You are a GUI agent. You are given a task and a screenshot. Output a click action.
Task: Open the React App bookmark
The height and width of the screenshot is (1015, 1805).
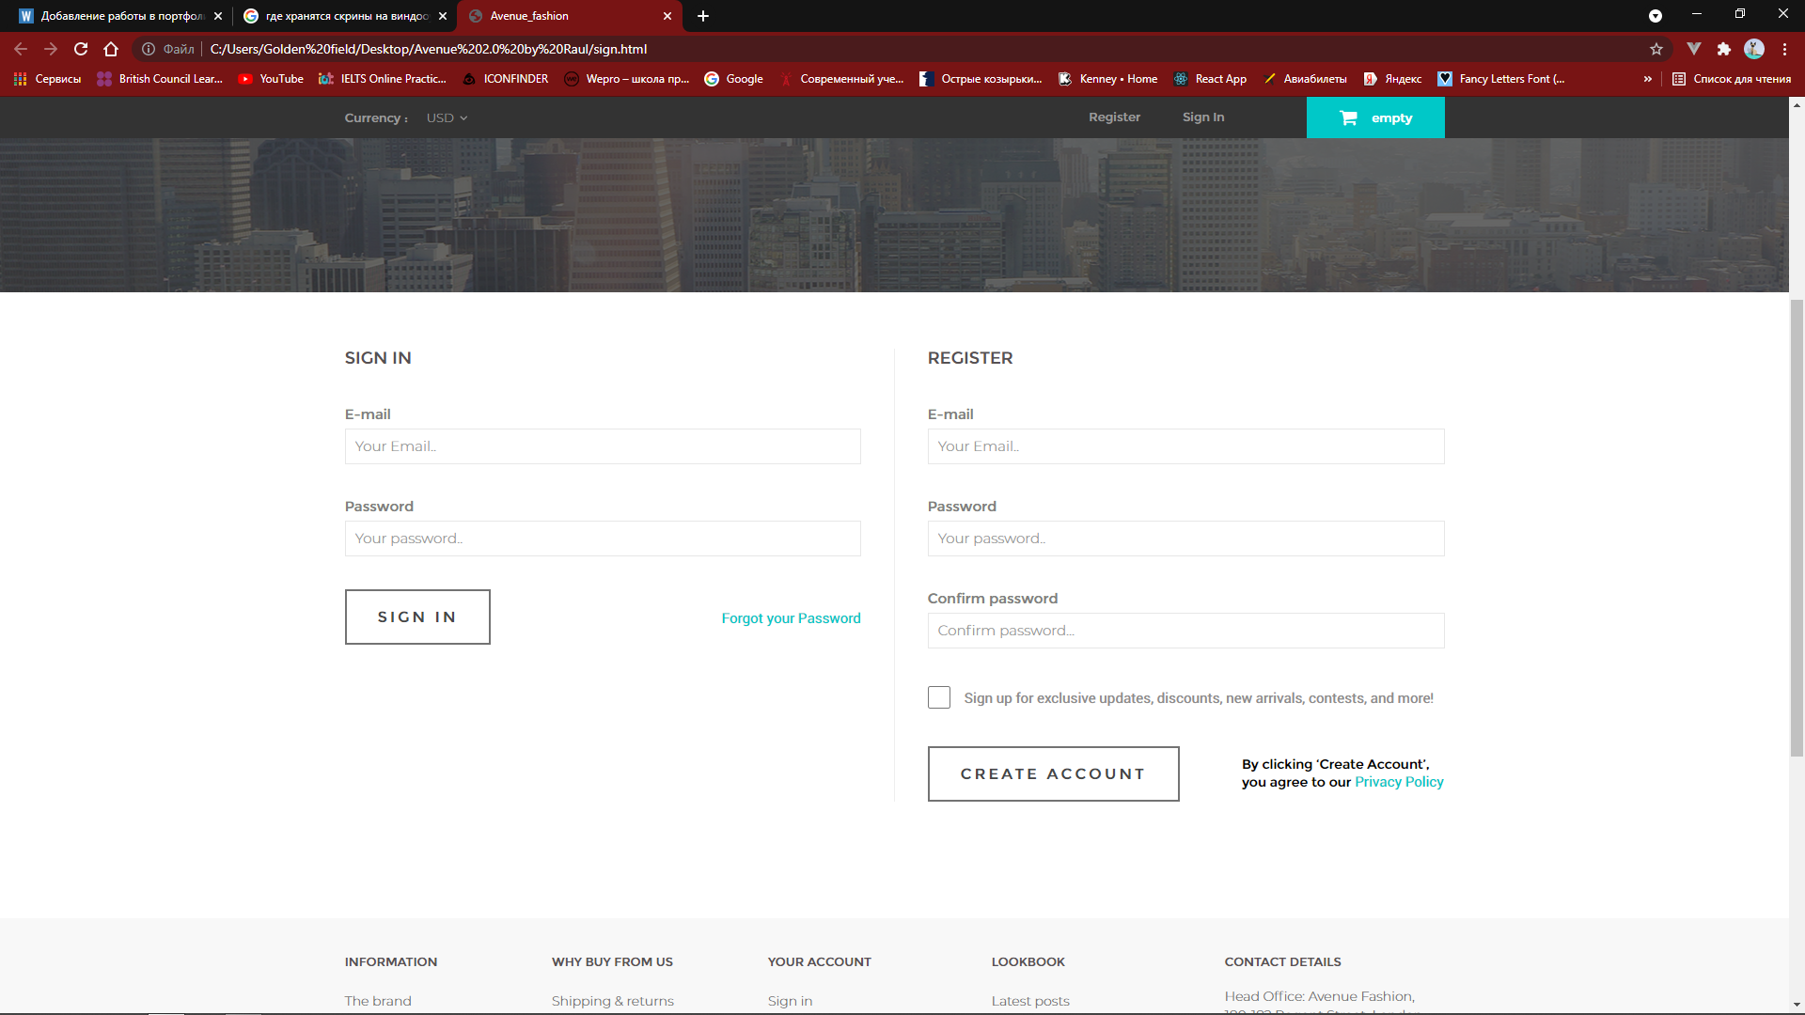click(1210, 79)
